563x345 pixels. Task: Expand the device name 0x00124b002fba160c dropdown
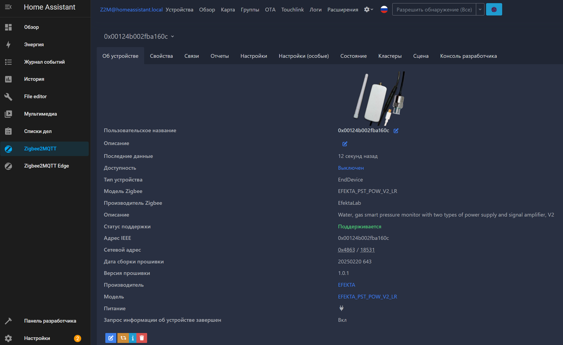[x=139, y=36]
